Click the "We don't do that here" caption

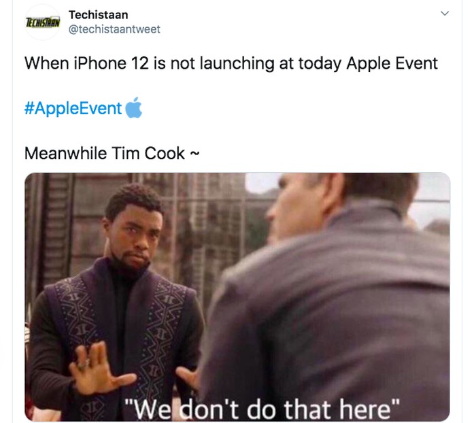pos(262,409)
